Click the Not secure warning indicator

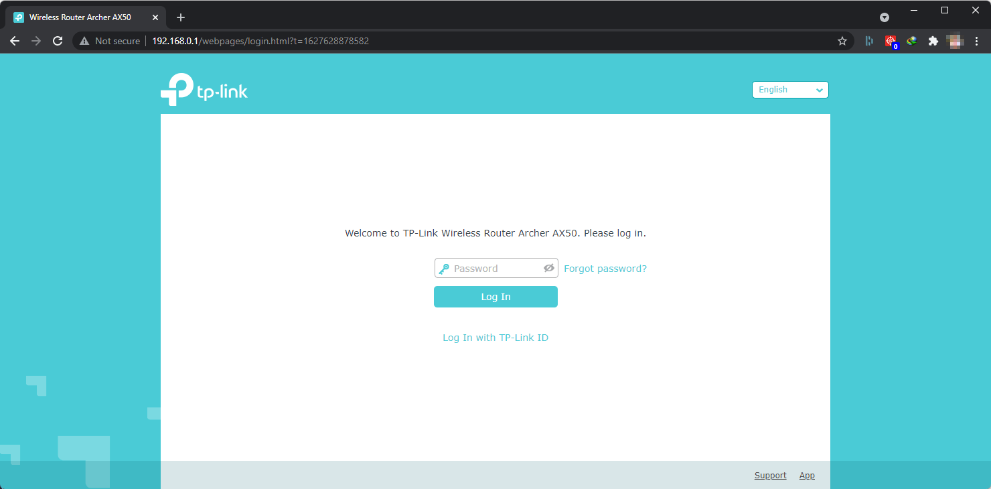pyautogui.click(x=110, y=41)
